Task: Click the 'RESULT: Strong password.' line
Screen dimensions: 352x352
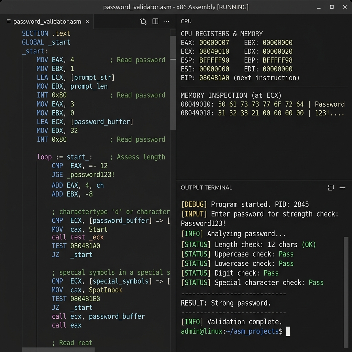Action: coord(226,303)
